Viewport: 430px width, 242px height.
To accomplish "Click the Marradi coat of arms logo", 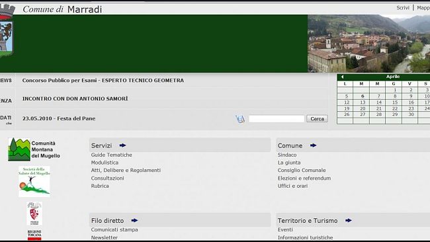I will click(x=7, y=30).
